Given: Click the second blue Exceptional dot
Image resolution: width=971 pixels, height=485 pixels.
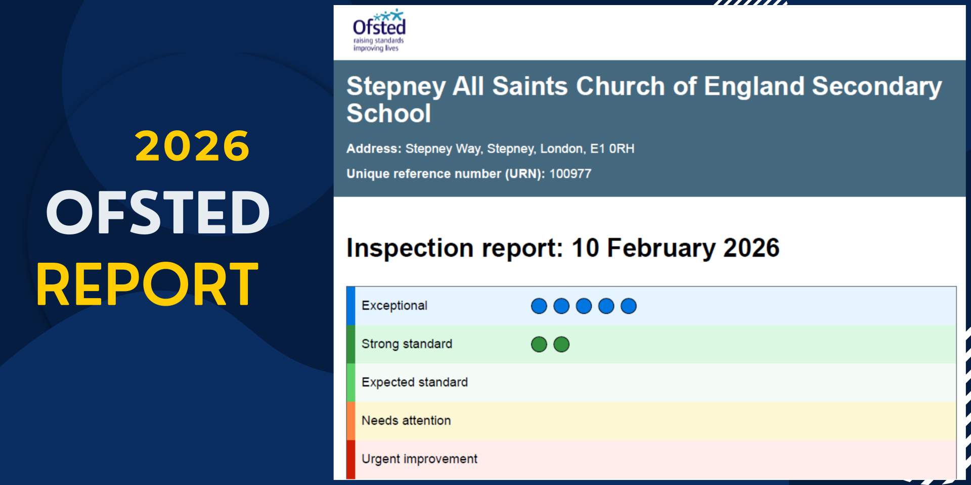Looking at the screenshot, I should tap(561, 306).
